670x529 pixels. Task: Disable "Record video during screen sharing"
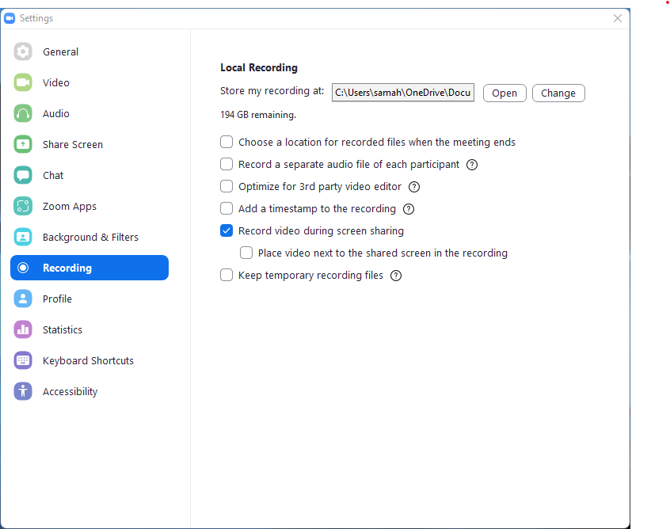click(x=227, y=230)
